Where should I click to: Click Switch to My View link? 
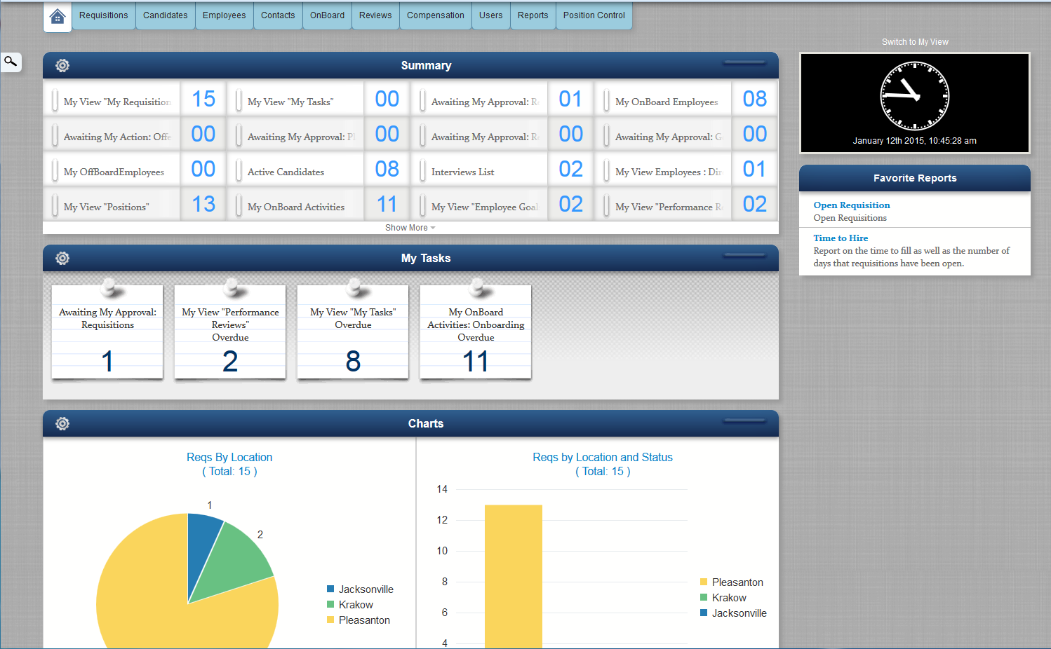pyautogui.click(x=915, y=42)
